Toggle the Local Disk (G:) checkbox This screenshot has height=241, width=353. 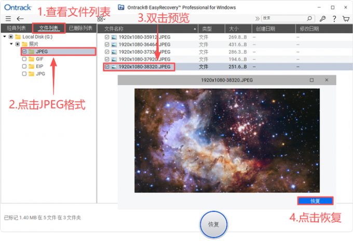tap(11, 37)
